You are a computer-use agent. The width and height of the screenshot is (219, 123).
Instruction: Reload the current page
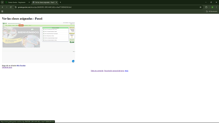pos(11,7)
